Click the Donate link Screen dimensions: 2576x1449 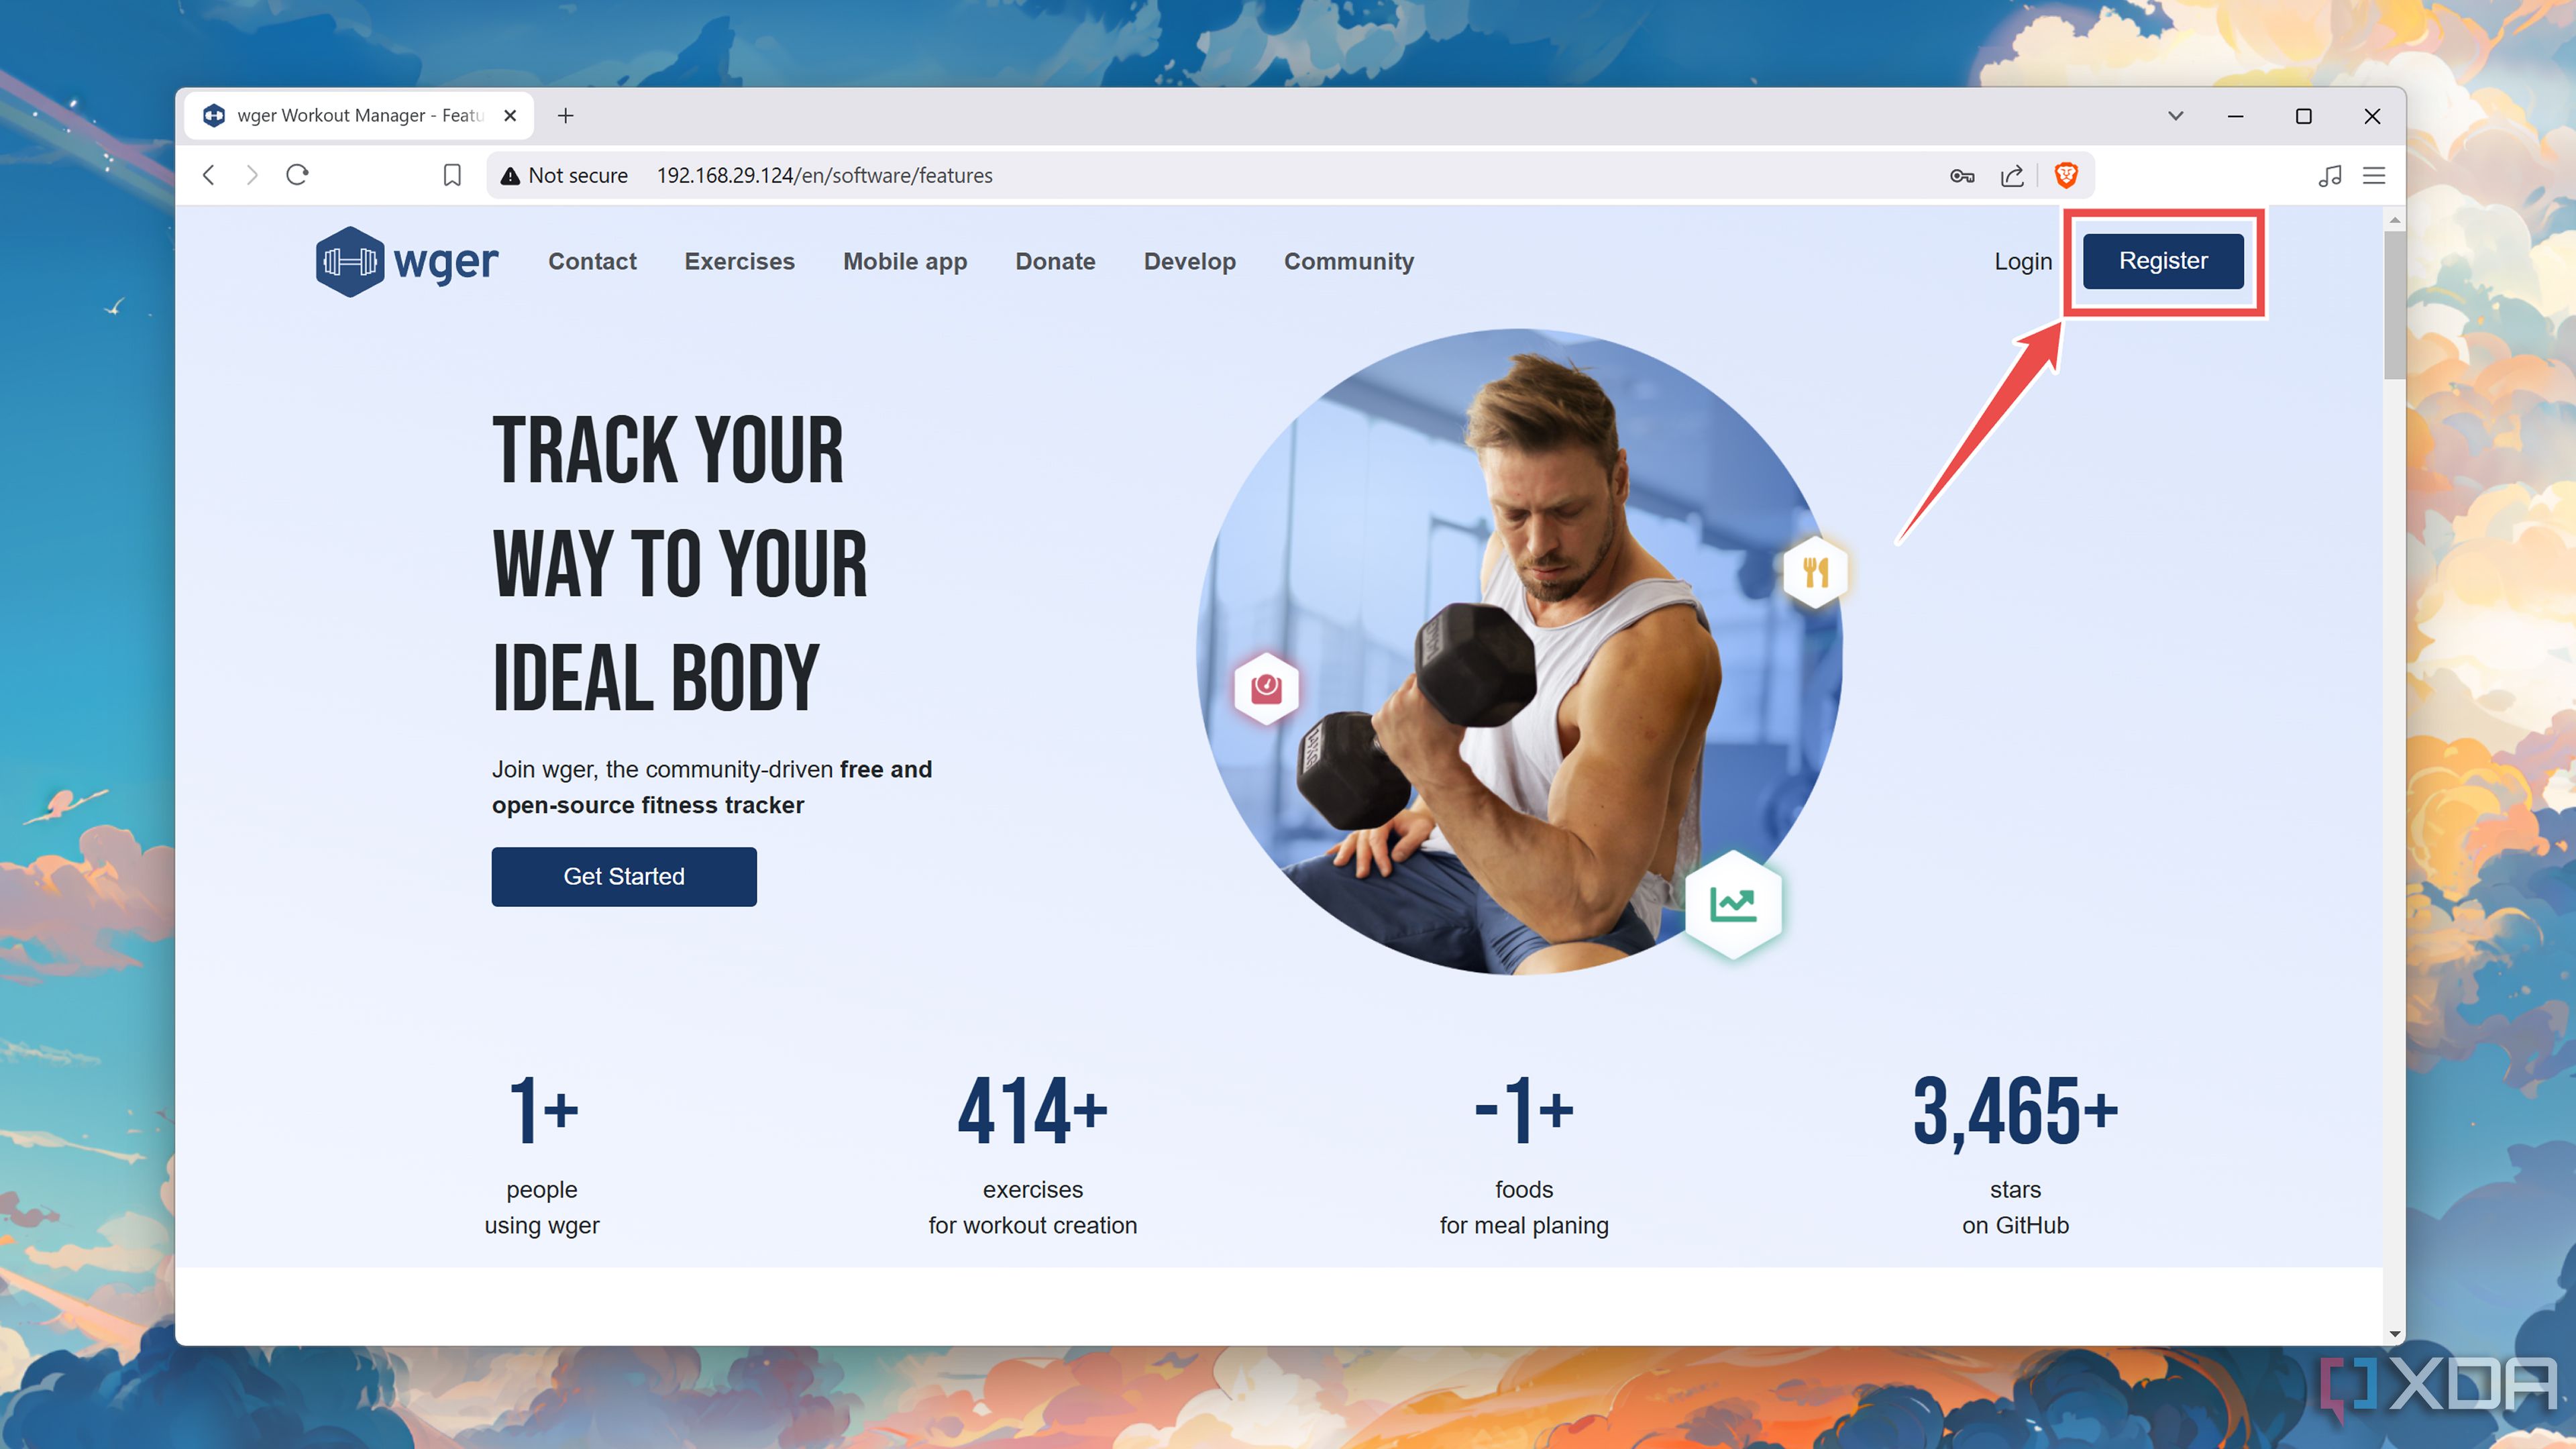(1055, 260)
